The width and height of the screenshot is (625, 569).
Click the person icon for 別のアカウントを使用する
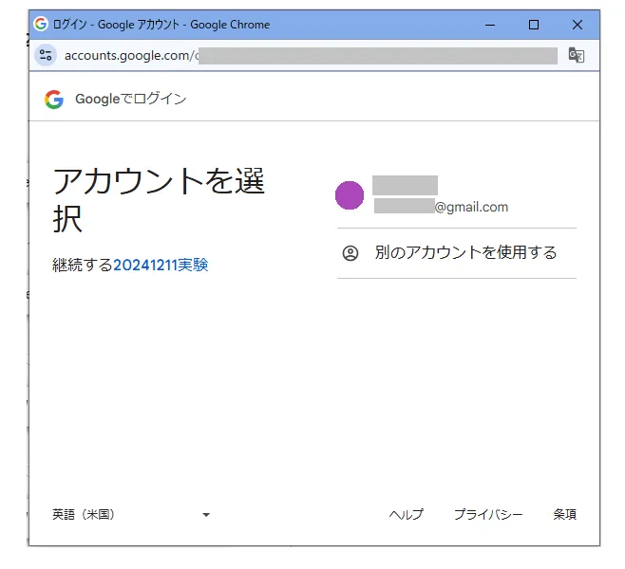(x=350, y=253)
